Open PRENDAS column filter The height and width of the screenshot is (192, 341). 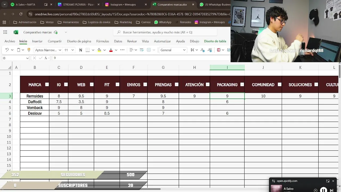(176, 85)
